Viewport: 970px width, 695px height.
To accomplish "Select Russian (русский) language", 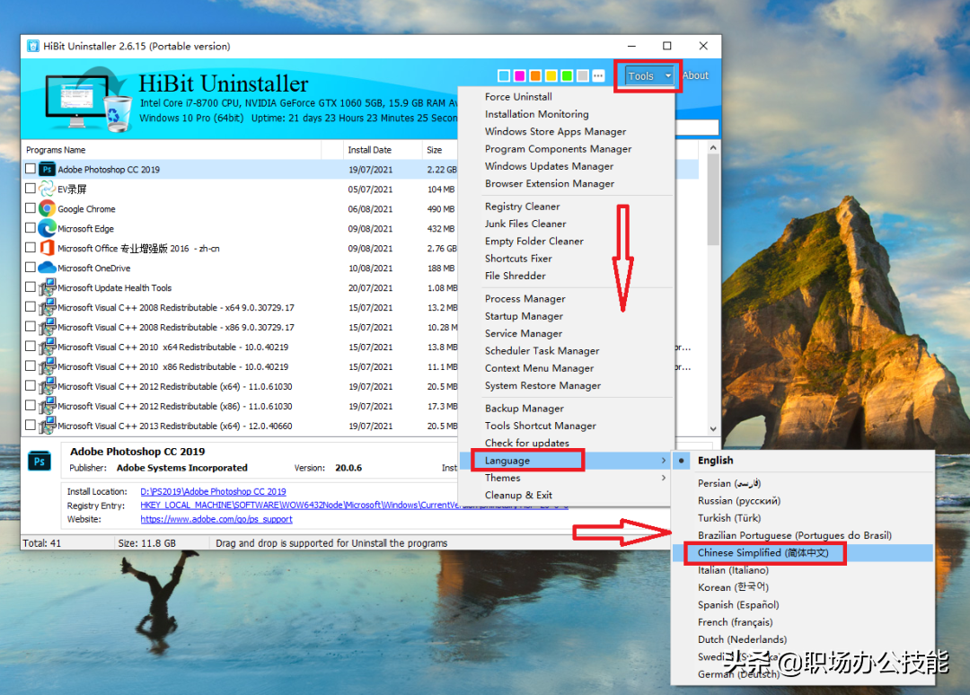I will click(x=803, y=501).
